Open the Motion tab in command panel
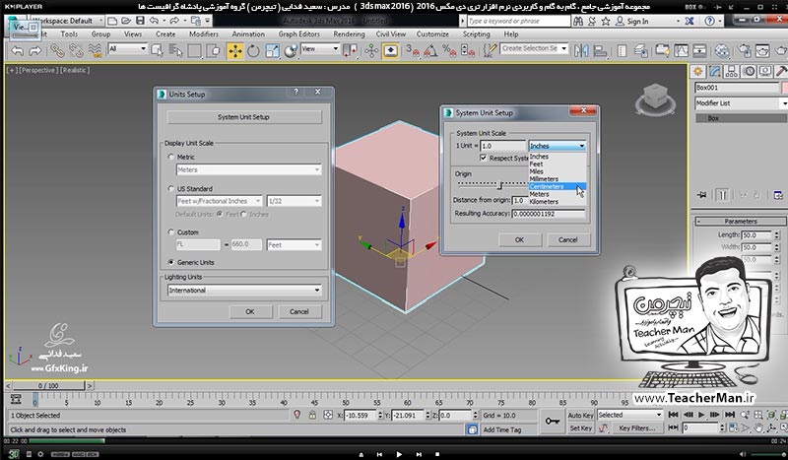 coord(749,71)
